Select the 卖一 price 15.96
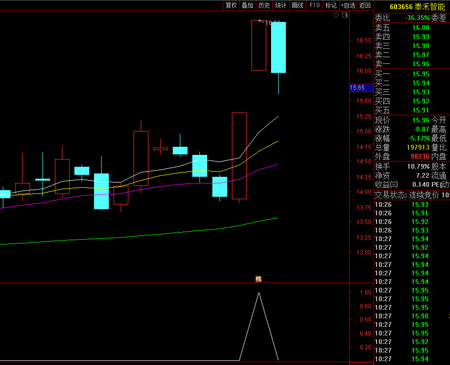The width and height of the screenshot is (450, 365). pos(421,64)
